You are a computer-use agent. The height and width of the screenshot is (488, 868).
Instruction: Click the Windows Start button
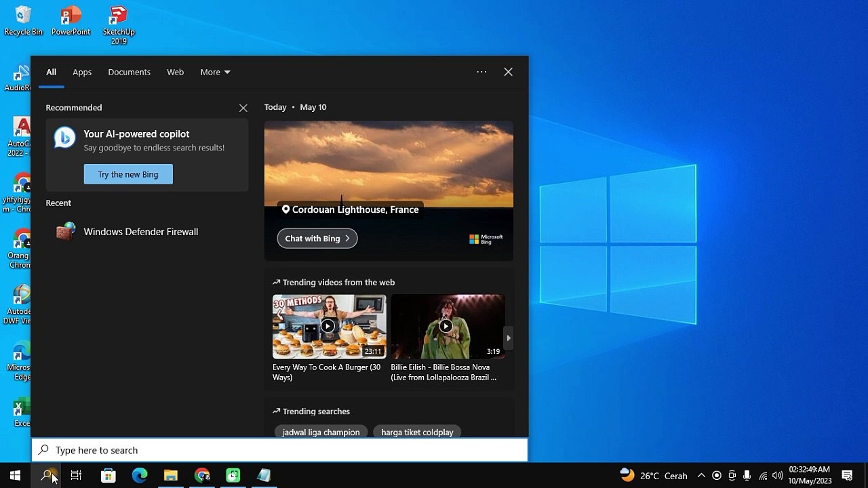coord(15,475)
